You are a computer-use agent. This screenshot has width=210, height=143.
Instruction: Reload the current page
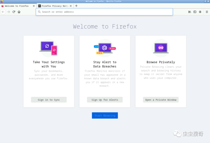click(x=14, y=12)
